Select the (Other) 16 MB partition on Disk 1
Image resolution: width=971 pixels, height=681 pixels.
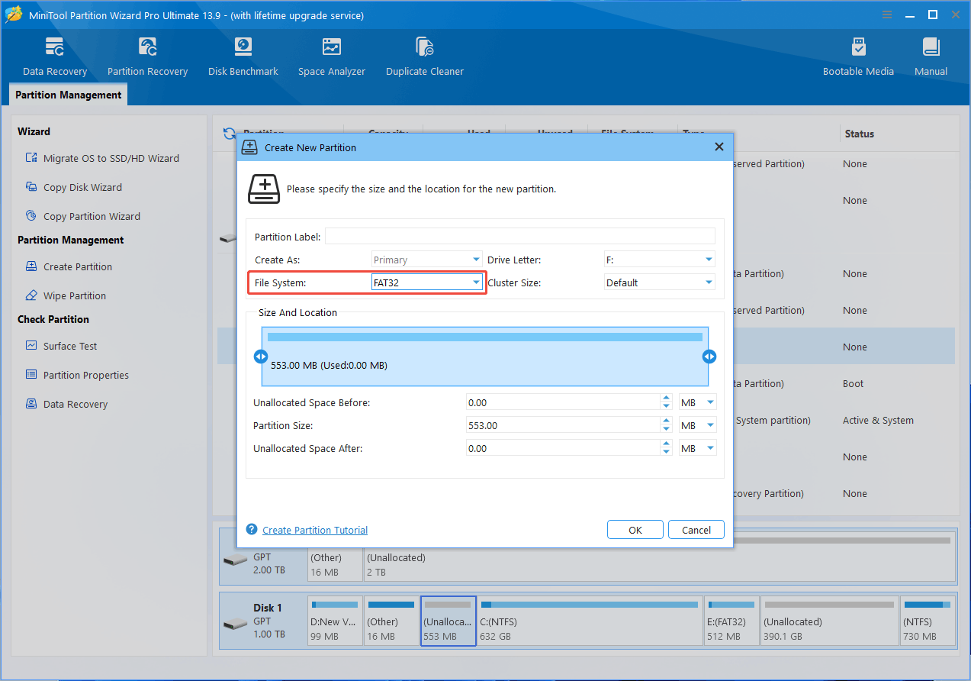coord(391,621)
